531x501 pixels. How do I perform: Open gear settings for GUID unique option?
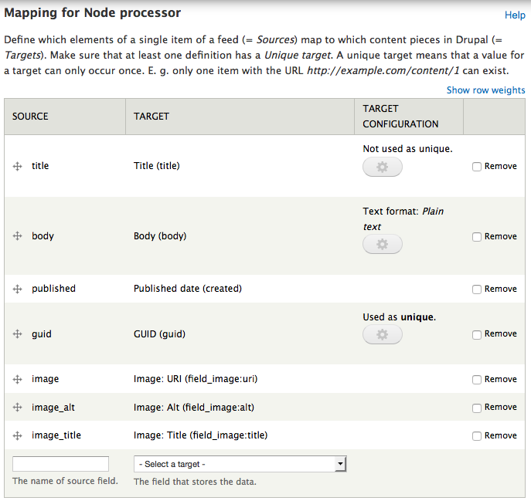pos(383,334)
